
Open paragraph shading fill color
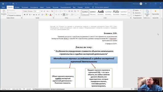pyautogui.click(x=72, y=15)
